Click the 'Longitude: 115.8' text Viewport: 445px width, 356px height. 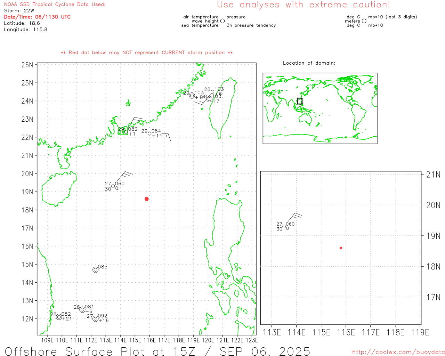click(x=26, y=30)
